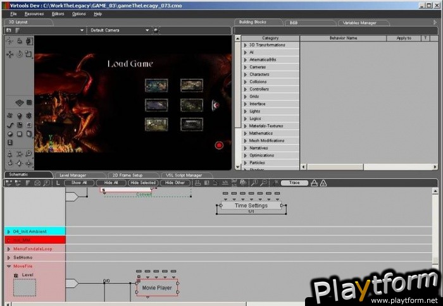Click the create material sphere icon

coord(10,134)
